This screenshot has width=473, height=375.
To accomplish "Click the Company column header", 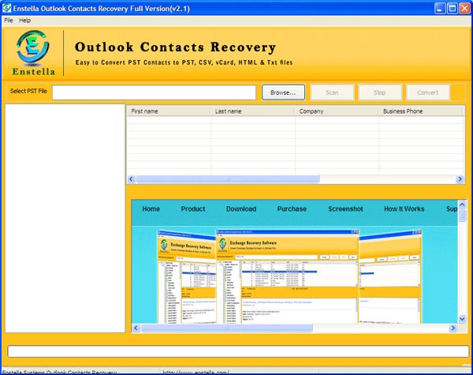I will (x=336, y=111).
